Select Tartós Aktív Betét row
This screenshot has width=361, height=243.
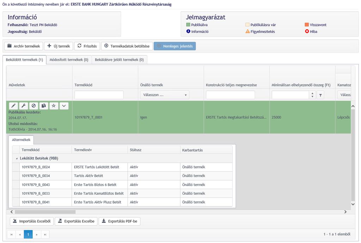122,176
